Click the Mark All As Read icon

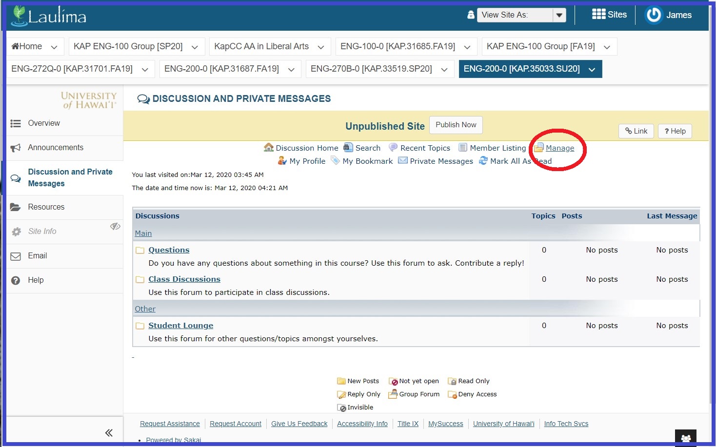pyautogui.click(x=483, y=161)
